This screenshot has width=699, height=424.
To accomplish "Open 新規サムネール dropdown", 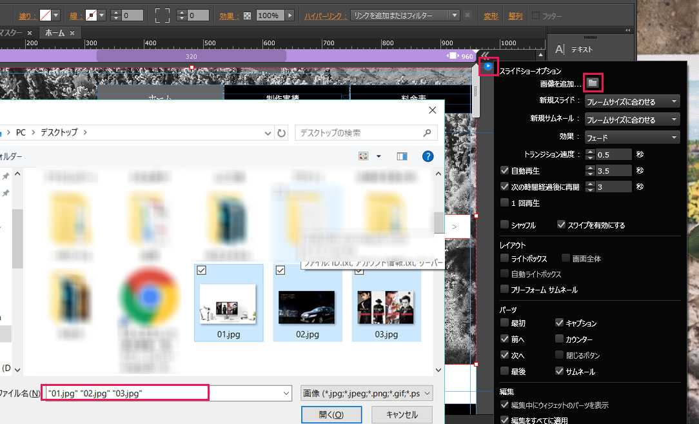I will coord(632,119).
